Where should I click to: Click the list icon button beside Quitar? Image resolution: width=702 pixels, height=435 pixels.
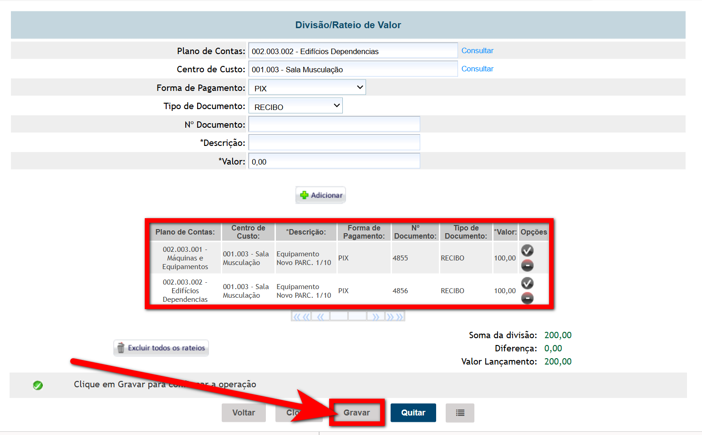(460, 413)
